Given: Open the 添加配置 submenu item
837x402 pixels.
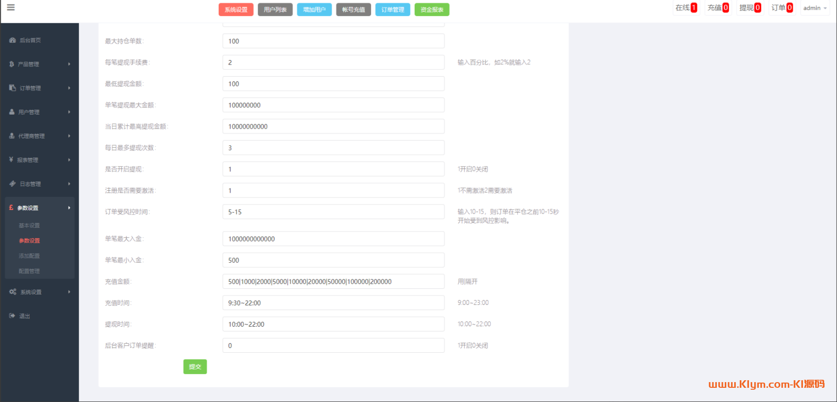Looking at the screenshot, I should coord(29,256).
